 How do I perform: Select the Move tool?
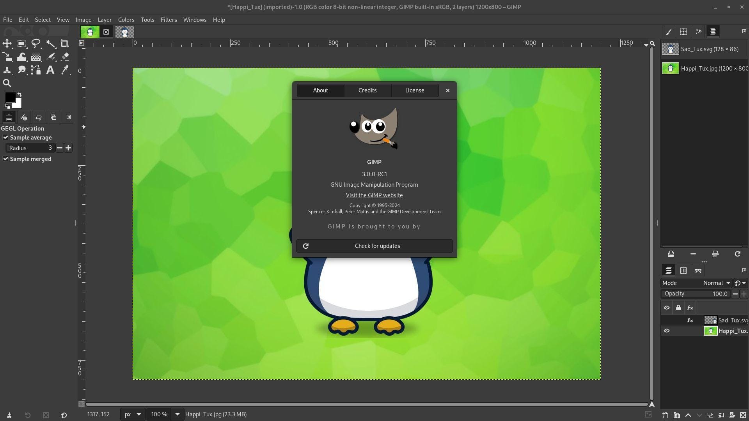point(7,43)
